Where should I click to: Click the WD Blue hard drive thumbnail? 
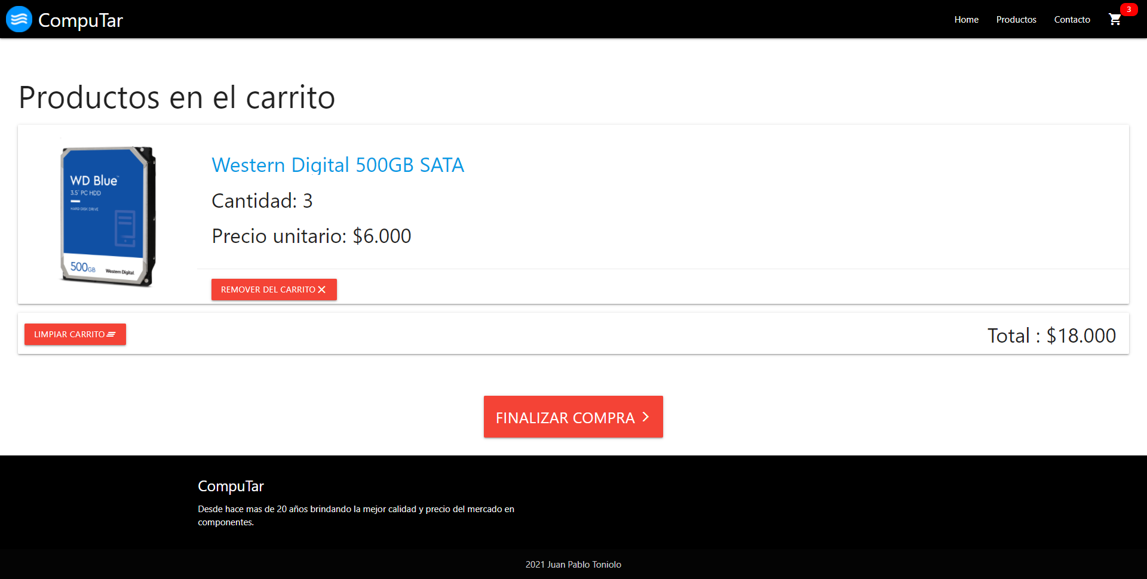click(108, 215)
